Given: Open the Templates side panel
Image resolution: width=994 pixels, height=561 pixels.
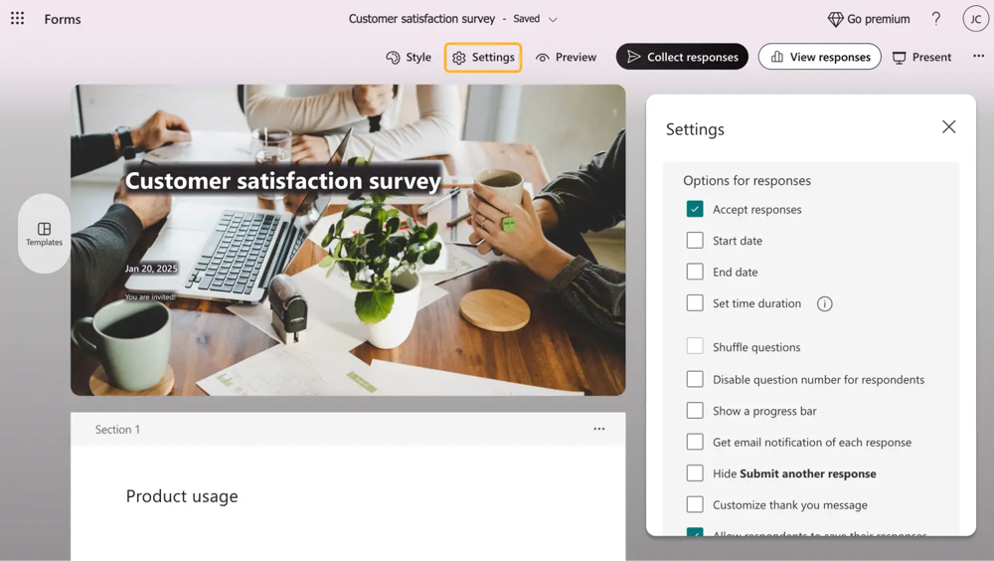Looking at the screenshot, I should point(44,234).
